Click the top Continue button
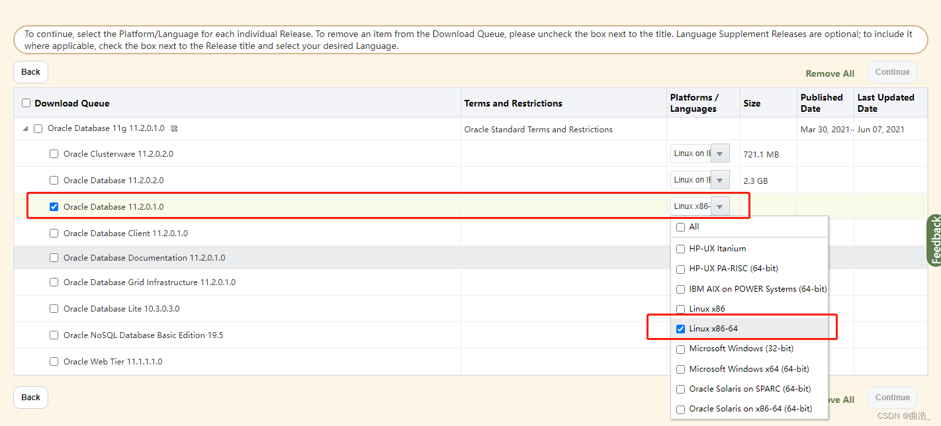Image resolution: width=941 pixels, height=426 pixels. 893,72
